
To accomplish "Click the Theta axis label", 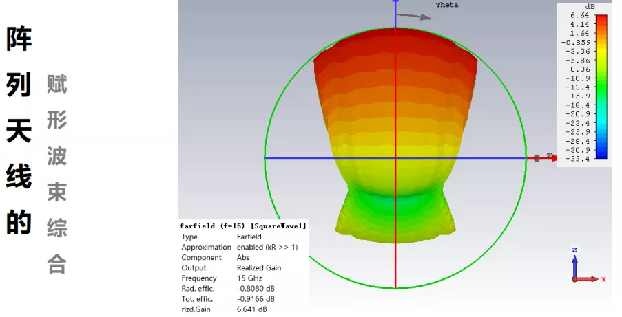I will click(447, 5).
